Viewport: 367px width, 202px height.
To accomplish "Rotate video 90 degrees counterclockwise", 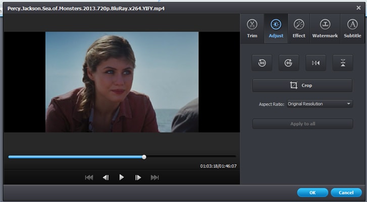I will tap(262, 63).
